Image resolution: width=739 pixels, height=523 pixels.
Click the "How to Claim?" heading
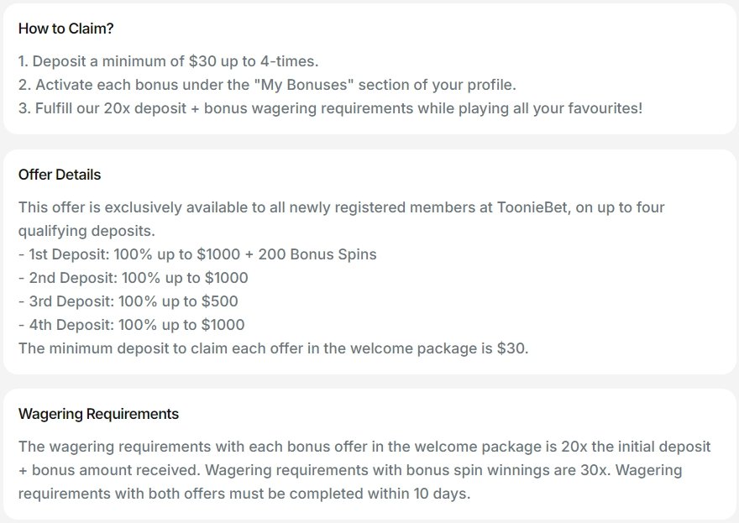pos(66,29)
